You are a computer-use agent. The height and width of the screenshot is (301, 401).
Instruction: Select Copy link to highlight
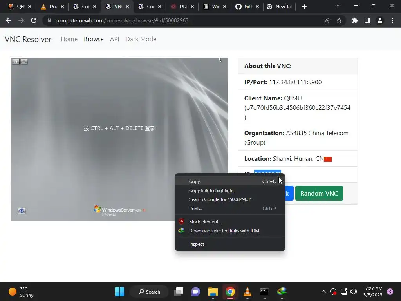(230, 190)
